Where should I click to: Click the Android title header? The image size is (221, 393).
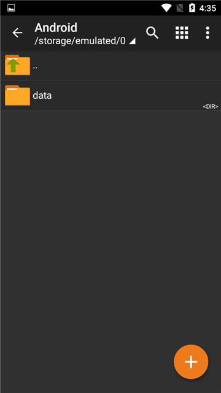click(56, 28)
